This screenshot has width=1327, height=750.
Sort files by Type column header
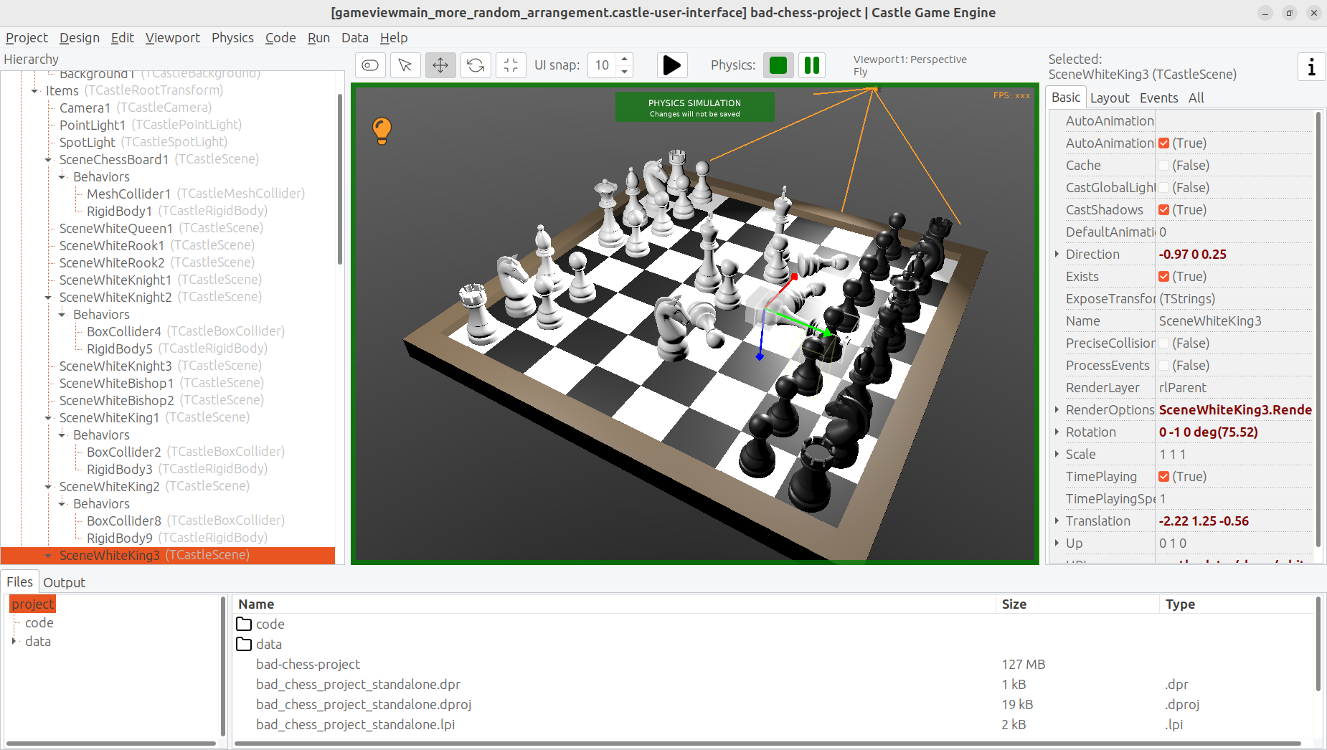(x=1236, y=604)
